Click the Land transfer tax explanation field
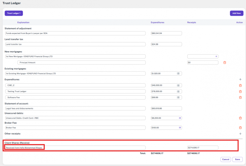Image resolution: width=246 pixels, height=166 pixels. [75, 44]
